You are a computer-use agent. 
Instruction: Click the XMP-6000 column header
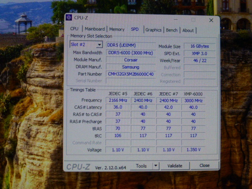(193, 94)
